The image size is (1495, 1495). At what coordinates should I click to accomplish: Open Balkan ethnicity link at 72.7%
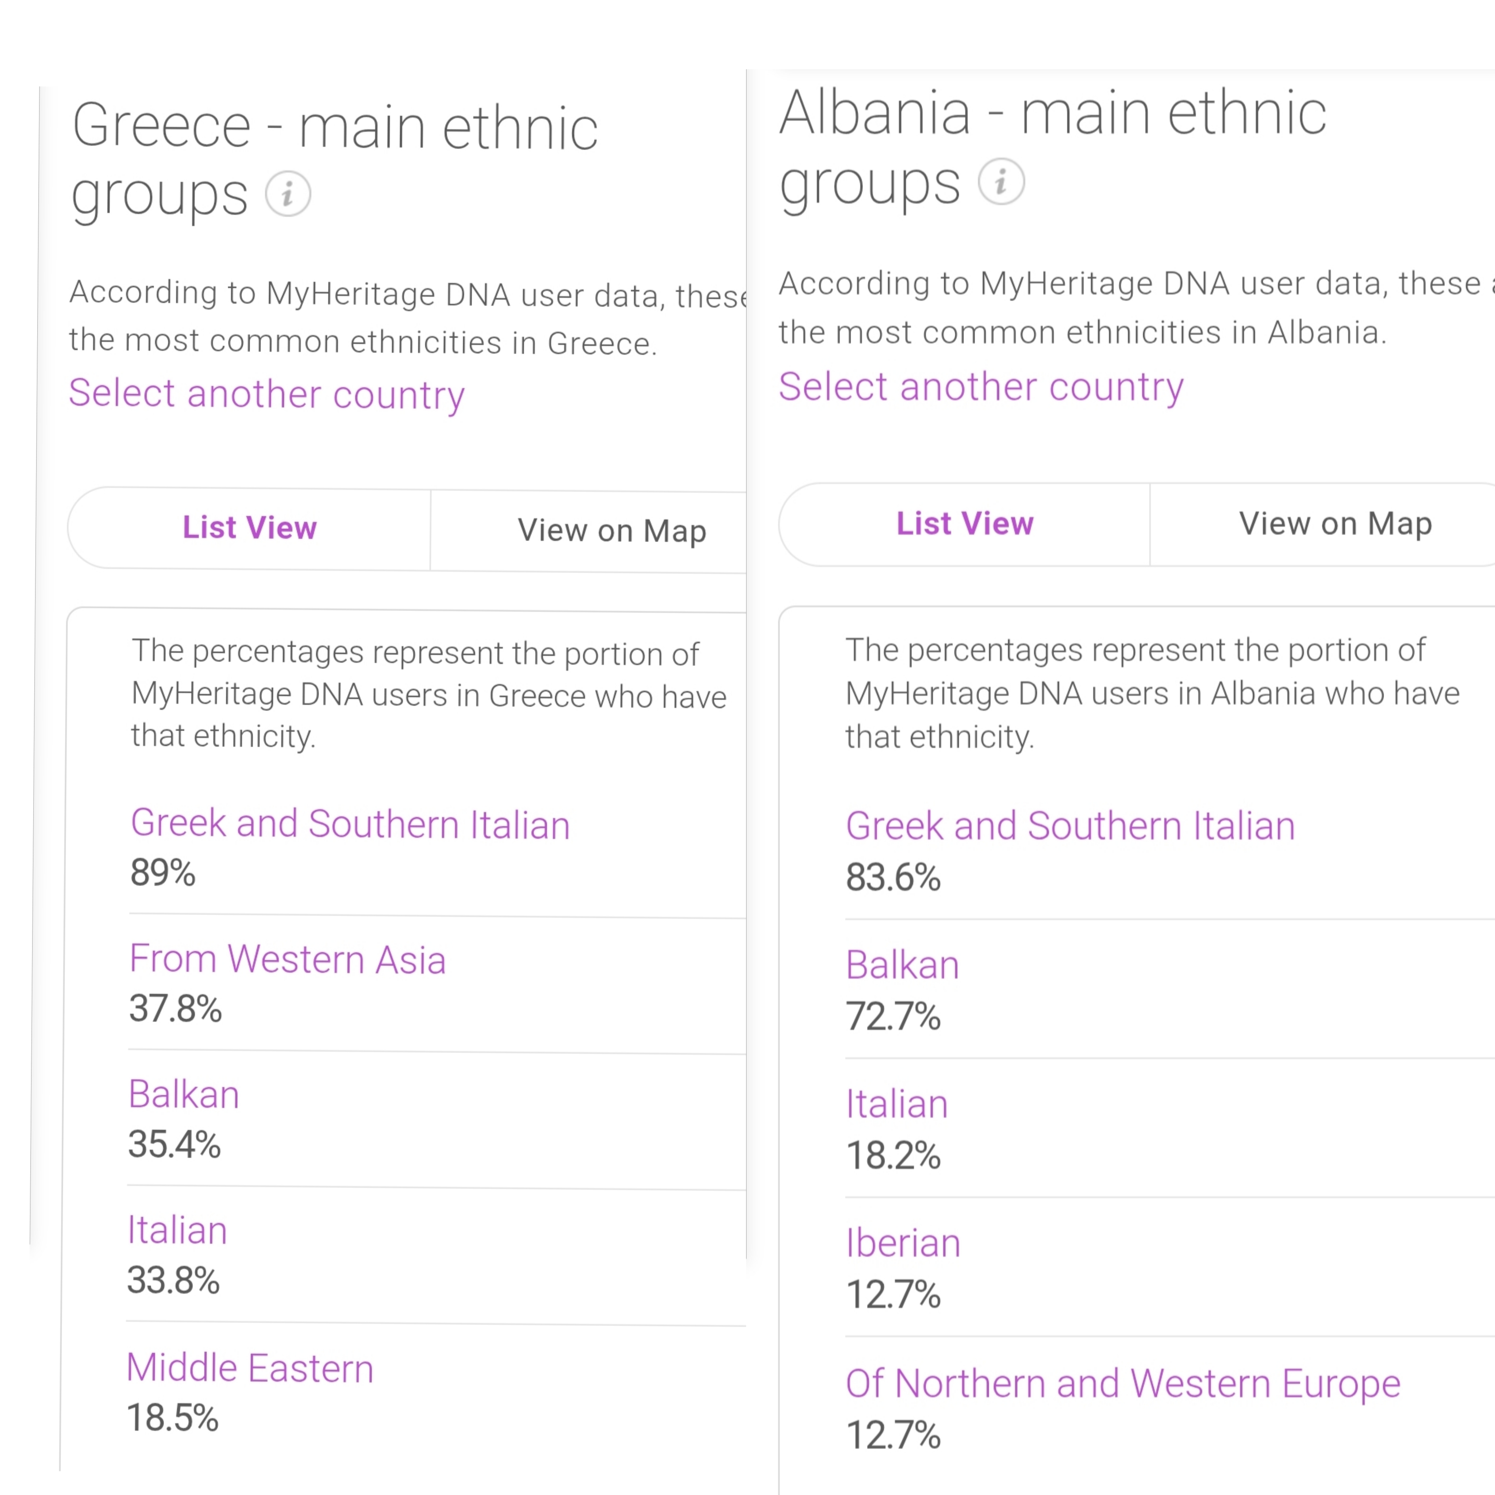click(902, 965)
